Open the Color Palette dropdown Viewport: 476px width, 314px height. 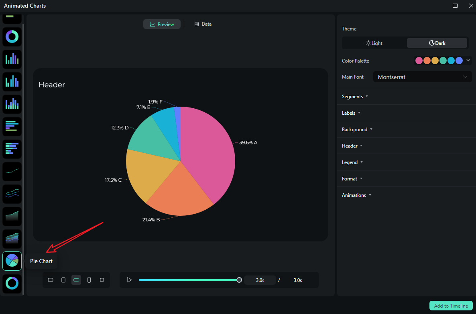[x=468, y=61]
